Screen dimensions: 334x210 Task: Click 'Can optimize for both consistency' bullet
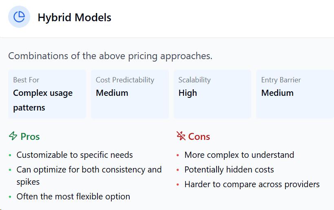coord(89,176)
